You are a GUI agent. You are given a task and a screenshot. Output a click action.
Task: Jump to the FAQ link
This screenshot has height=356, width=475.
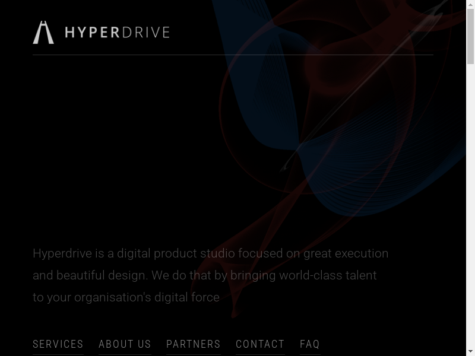tap(310, 344)
